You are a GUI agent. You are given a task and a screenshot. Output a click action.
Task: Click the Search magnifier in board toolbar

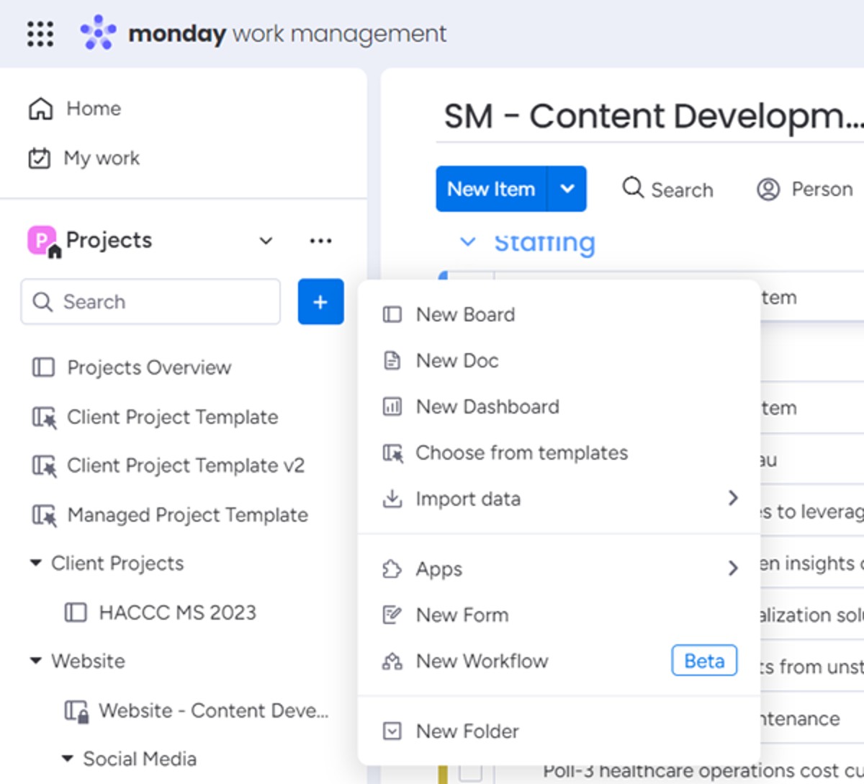pos(632,187)
